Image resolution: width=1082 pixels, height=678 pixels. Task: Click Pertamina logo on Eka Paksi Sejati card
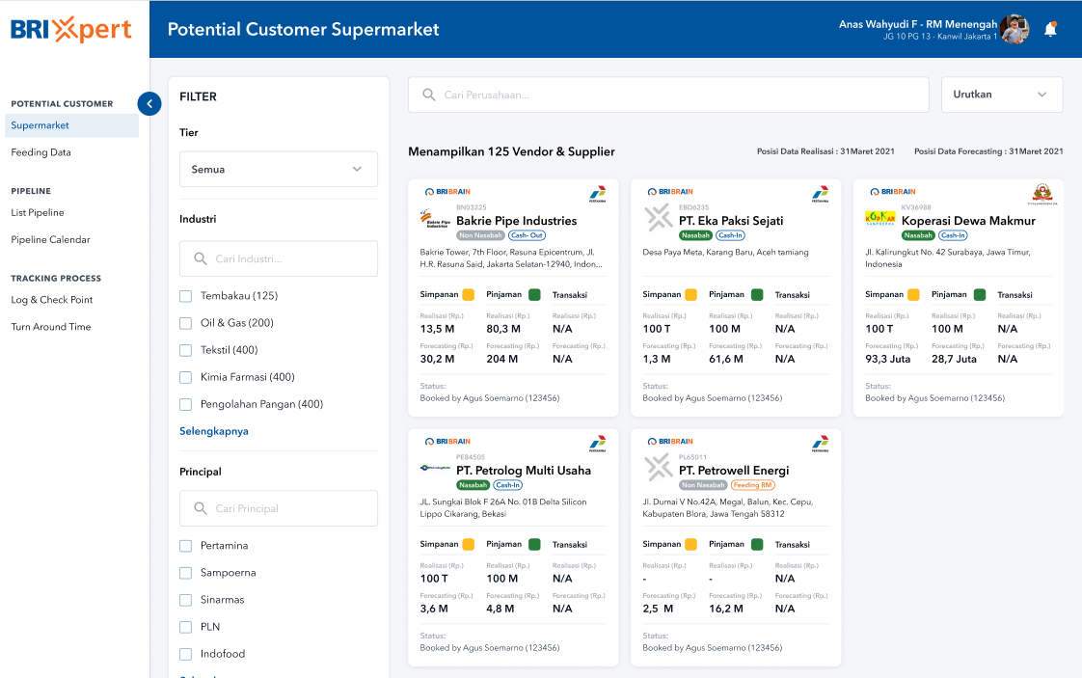tap(820, 193)
